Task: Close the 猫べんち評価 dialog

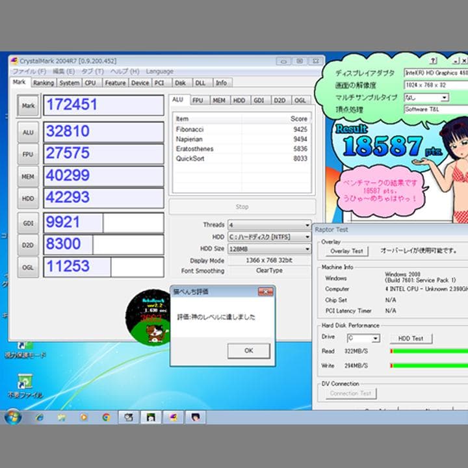Action: pyautogui.click(x=265, y=292)
